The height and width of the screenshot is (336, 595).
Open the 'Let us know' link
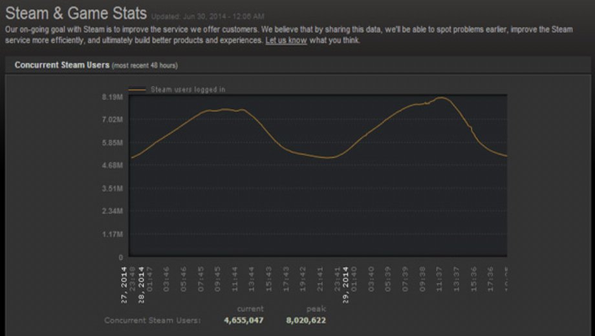[286, 40]
